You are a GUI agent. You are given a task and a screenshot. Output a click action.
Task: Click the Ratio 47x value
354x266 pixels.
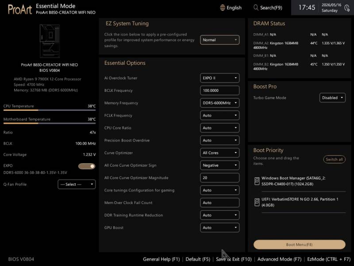[92, 133]
